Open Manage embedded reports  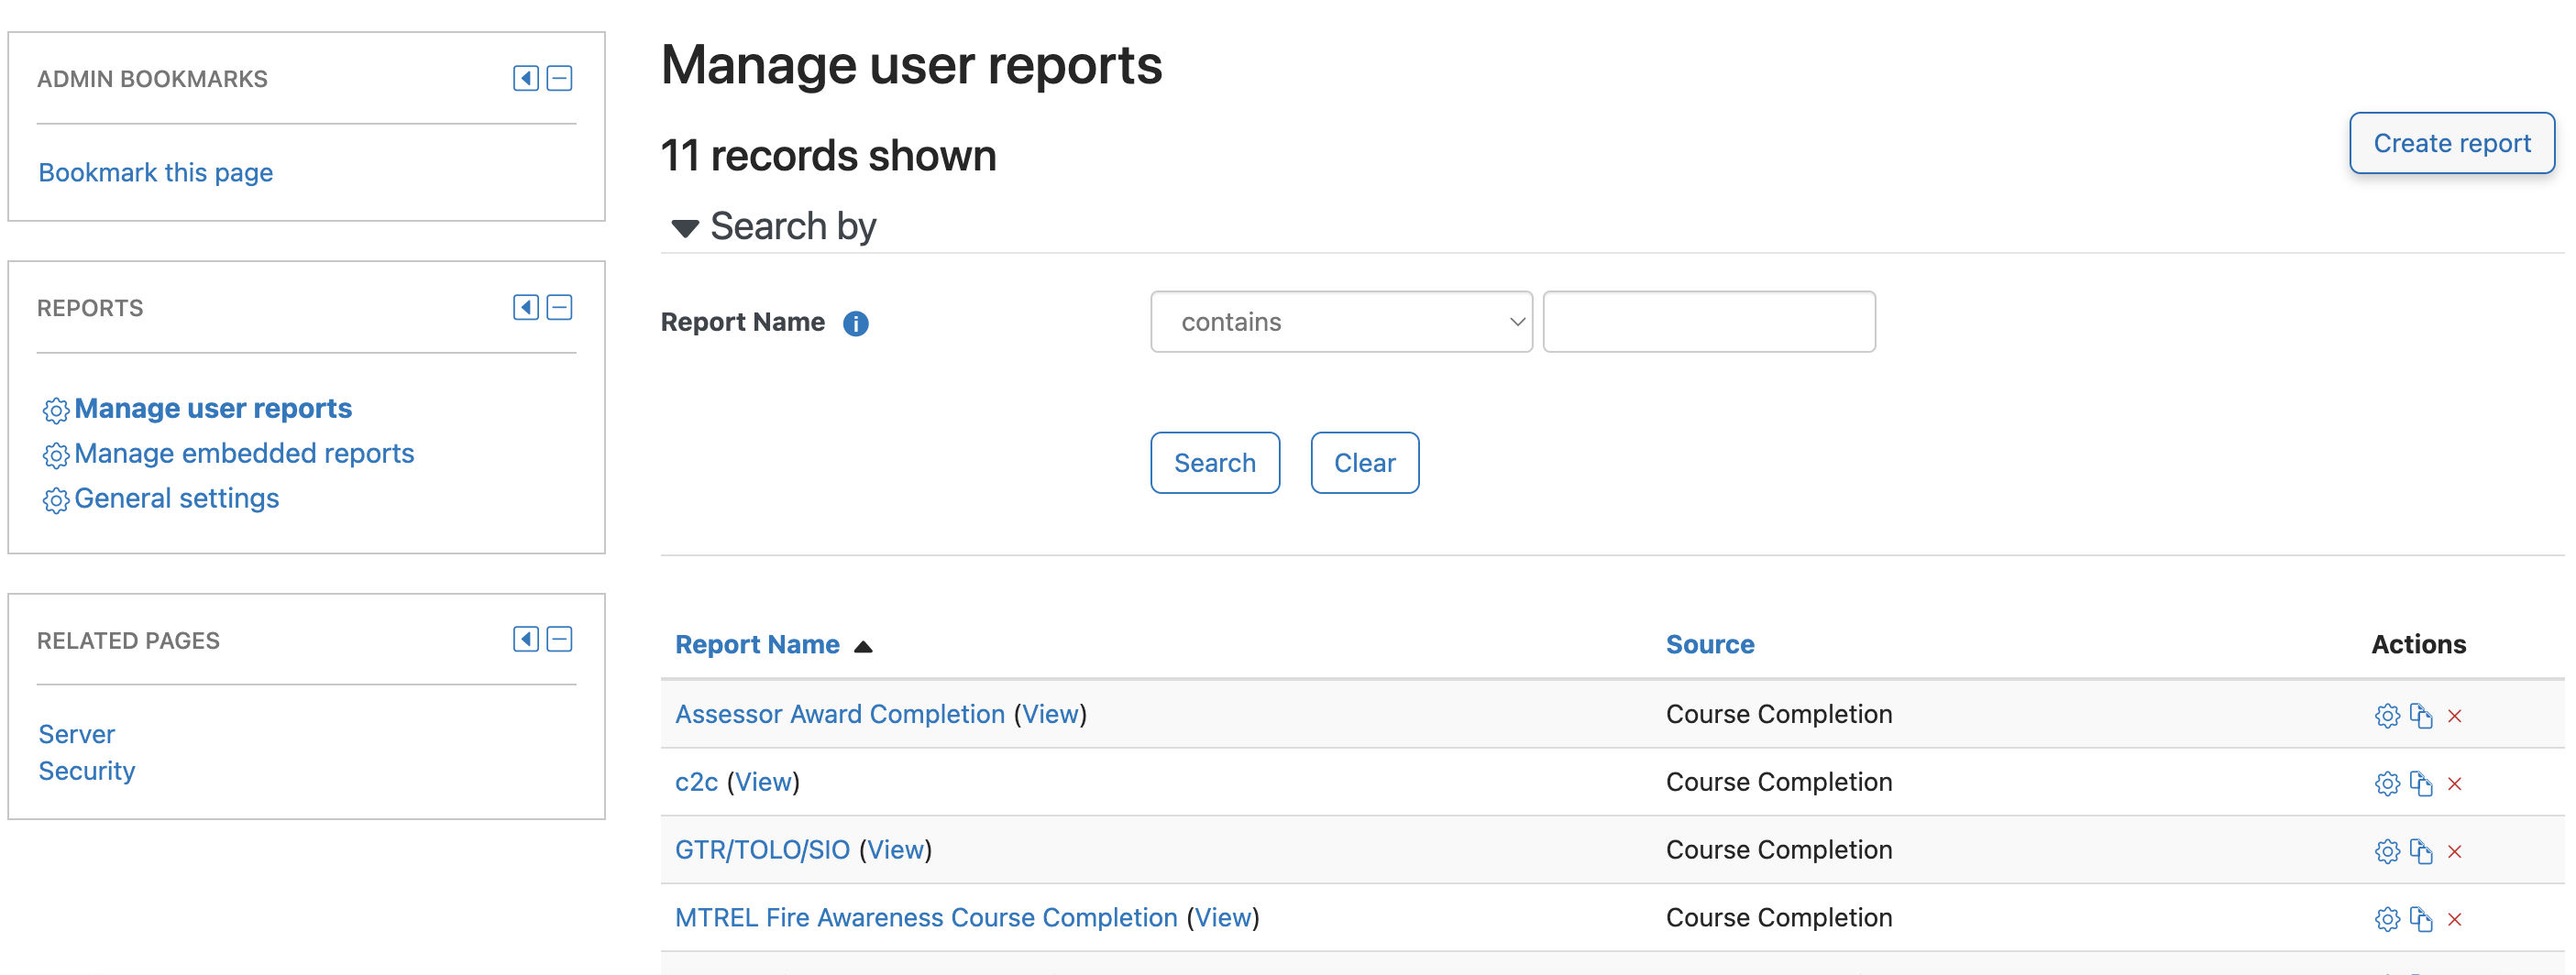[244, 453]
